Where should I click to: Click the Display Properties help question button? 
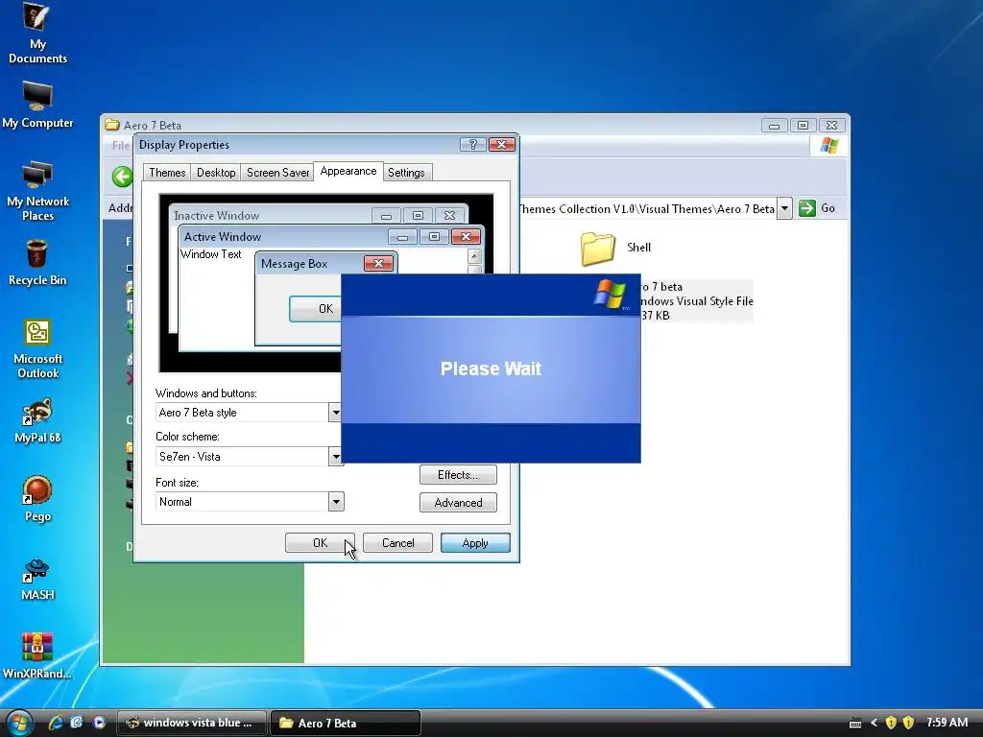pyautogui.click(x=472, y=145)
